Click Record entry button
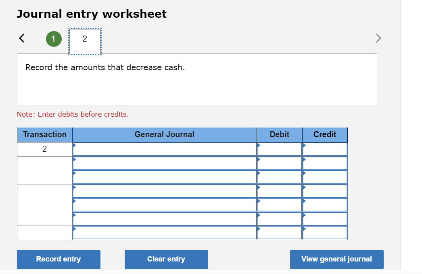Viewport: 422px width, 274px height. point(58,259)
